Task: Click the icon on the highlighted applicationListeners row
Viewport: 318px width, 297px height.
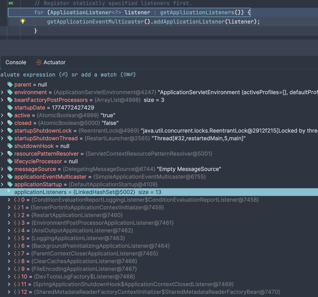Action: coord(9,192)
